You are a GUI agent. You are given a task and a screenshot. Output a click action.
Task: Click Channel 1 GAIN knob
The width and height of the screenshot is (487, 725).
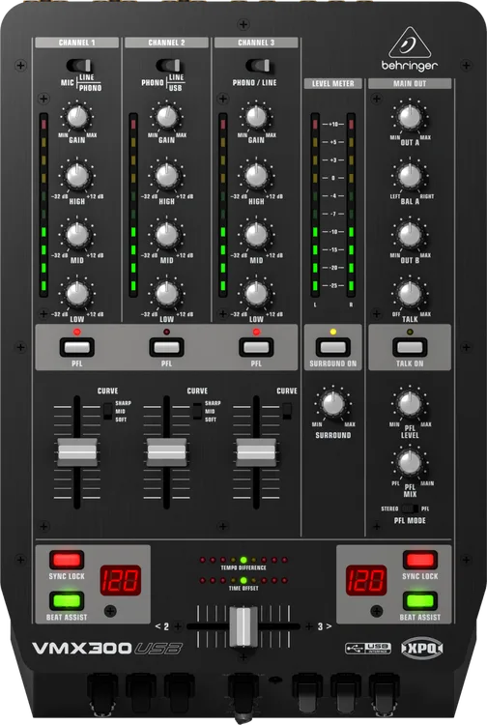pos(77,117)
